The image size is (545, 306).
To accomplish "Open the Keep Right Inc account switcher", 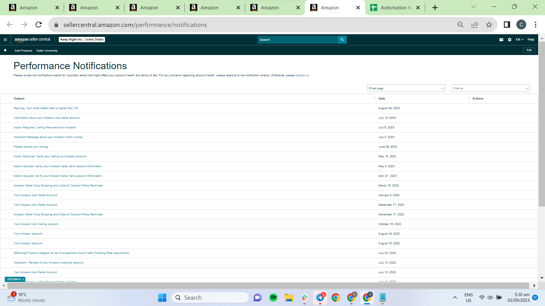I will 82,40.
